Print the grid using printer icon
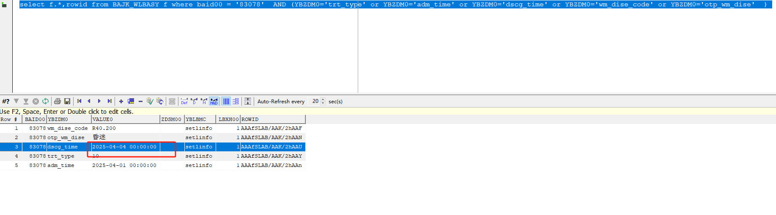The height and width of the screenshot is (215, 776). (x=58, y=101)
